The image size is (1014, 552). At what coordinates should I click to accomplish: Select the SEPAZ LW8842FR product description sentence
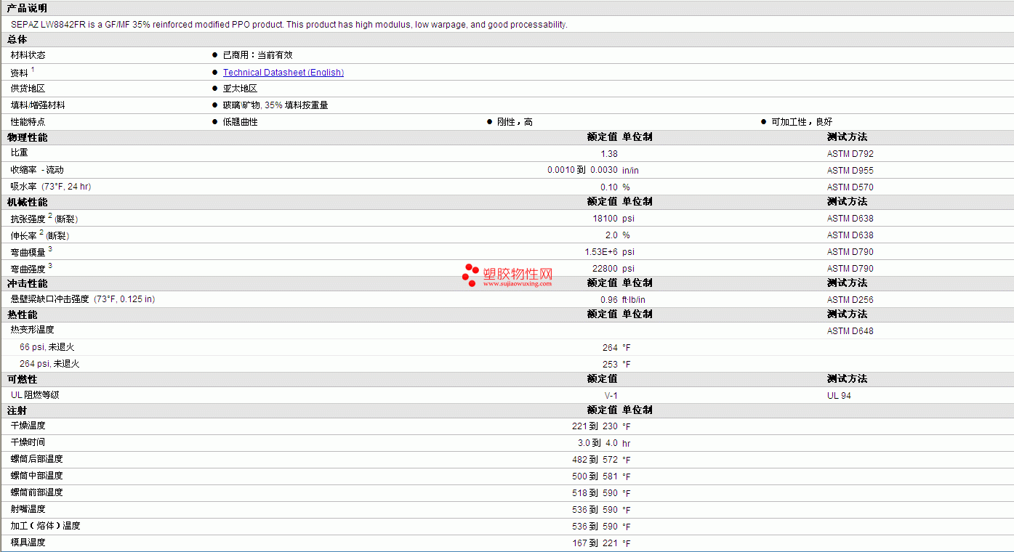[289, 25]
